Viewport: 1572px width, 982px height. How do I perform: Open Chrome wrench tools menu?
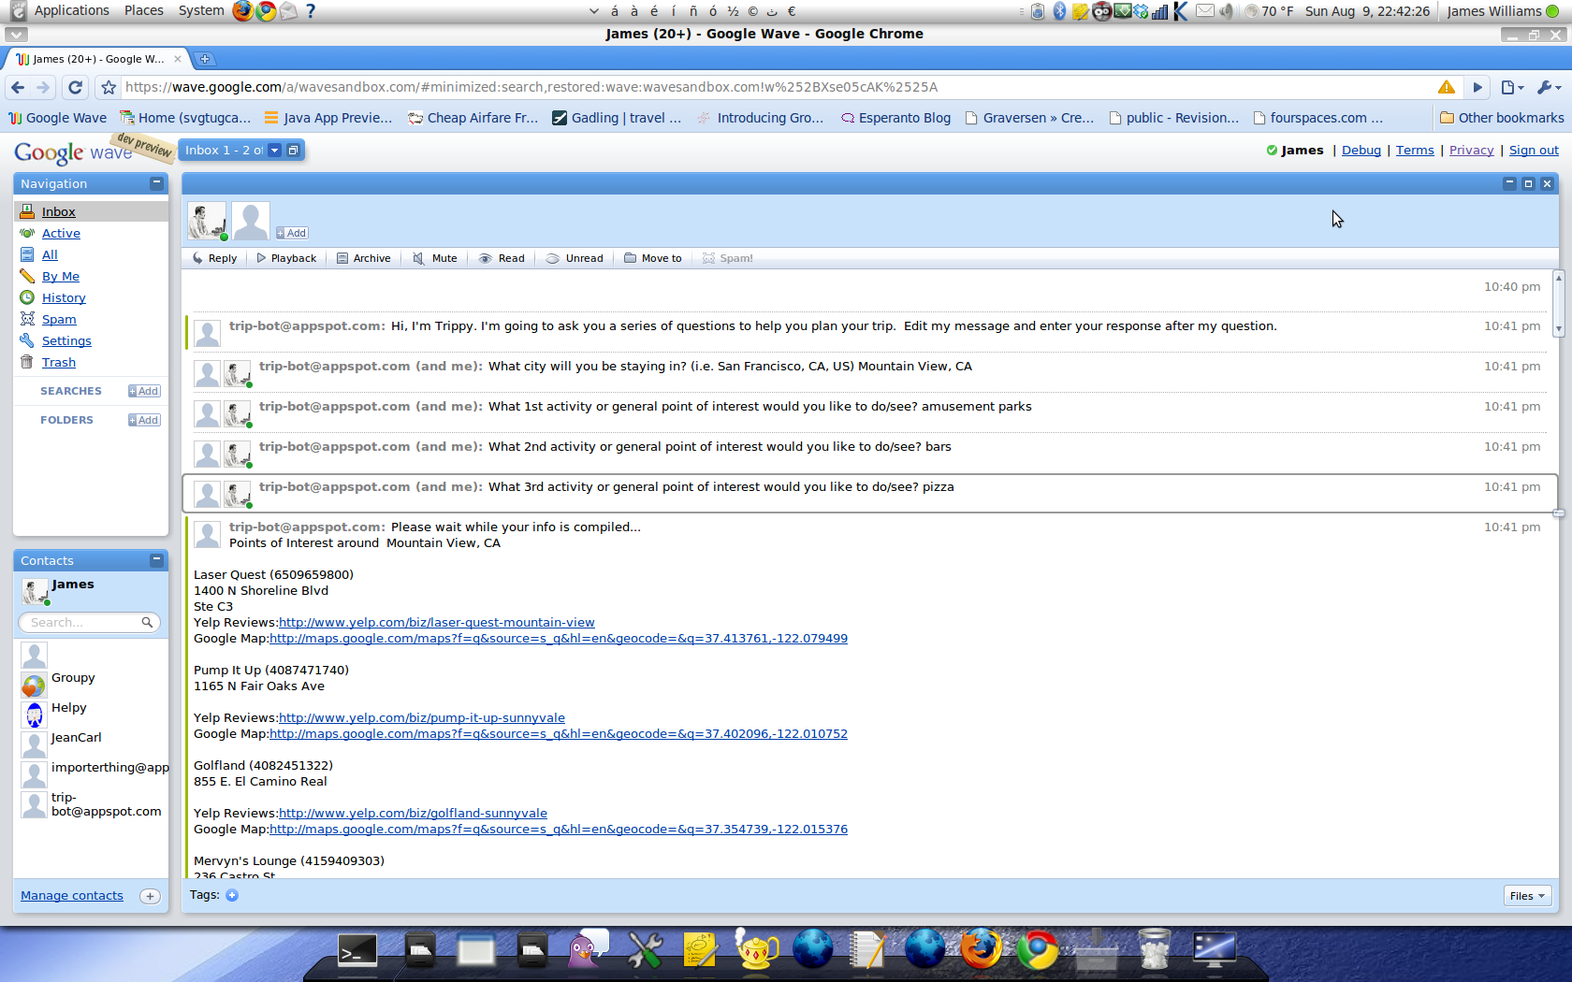pyautogui.click(x=1549, y=87)
